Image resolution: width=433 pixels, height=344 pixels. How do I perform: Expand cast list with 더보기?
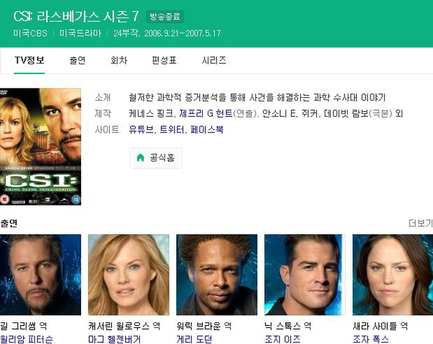(420, 223)
